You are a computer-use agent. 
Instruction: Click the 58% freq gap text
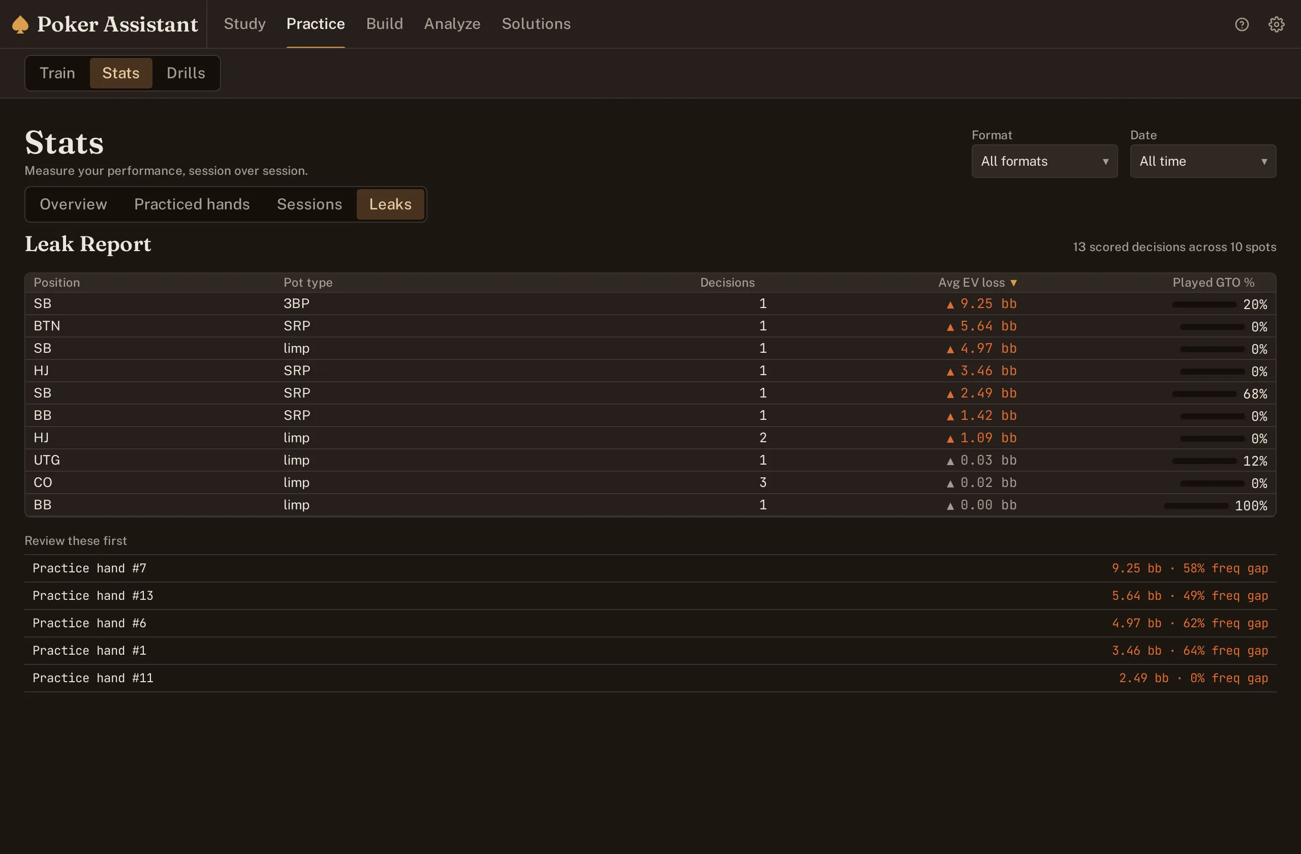pyautogui.click(x=1225, y=569)
